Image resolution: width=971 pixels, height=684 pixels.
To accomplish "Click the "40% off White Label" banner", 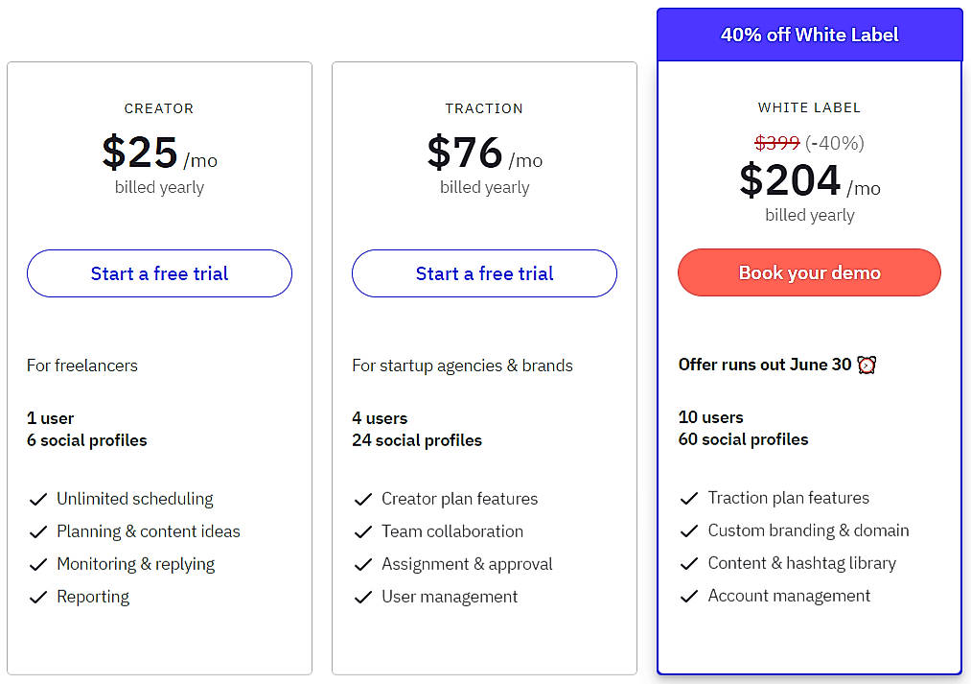I will point(809,34).
